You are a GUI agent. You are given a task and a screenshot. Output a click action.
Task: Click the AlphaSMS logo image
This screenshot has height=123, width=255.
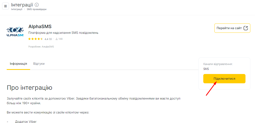(x=15, y=32)
